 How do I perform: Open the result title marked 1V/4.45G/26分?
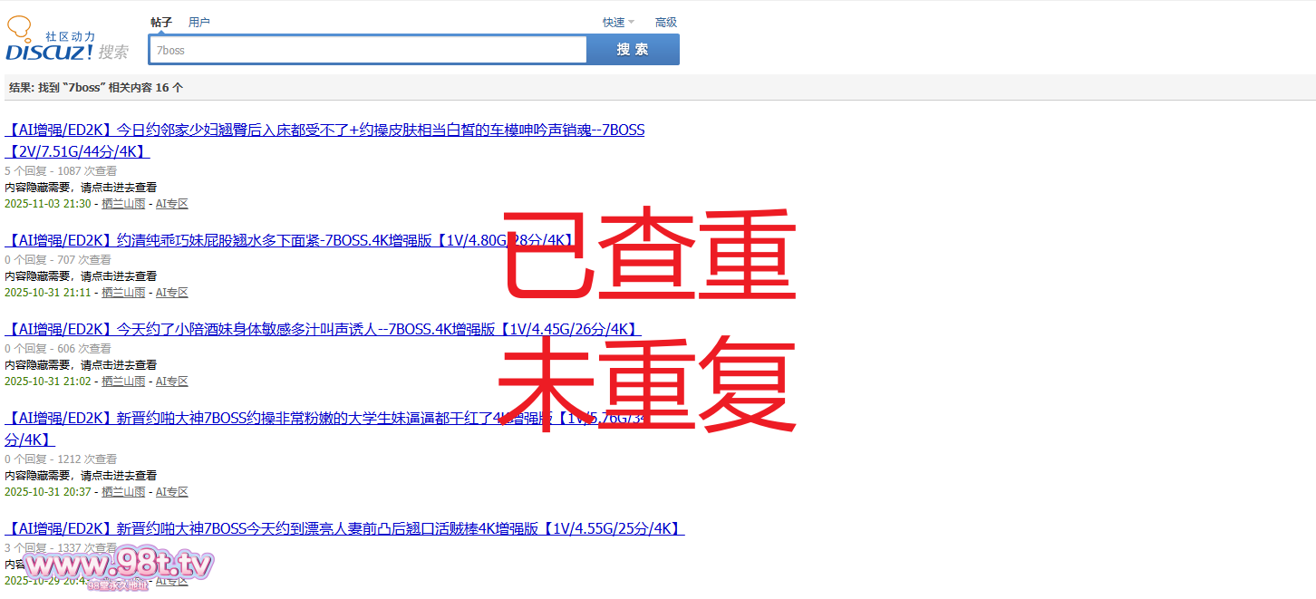[323, 329]
